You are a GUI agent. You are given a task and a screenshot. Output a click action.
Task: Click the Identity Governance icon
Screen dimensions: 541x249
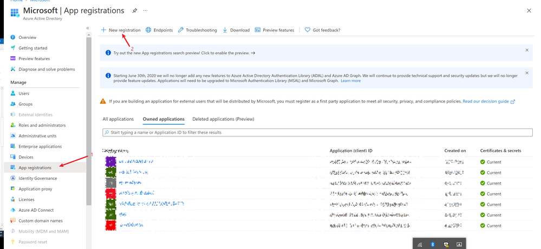(x=13, y=178)
